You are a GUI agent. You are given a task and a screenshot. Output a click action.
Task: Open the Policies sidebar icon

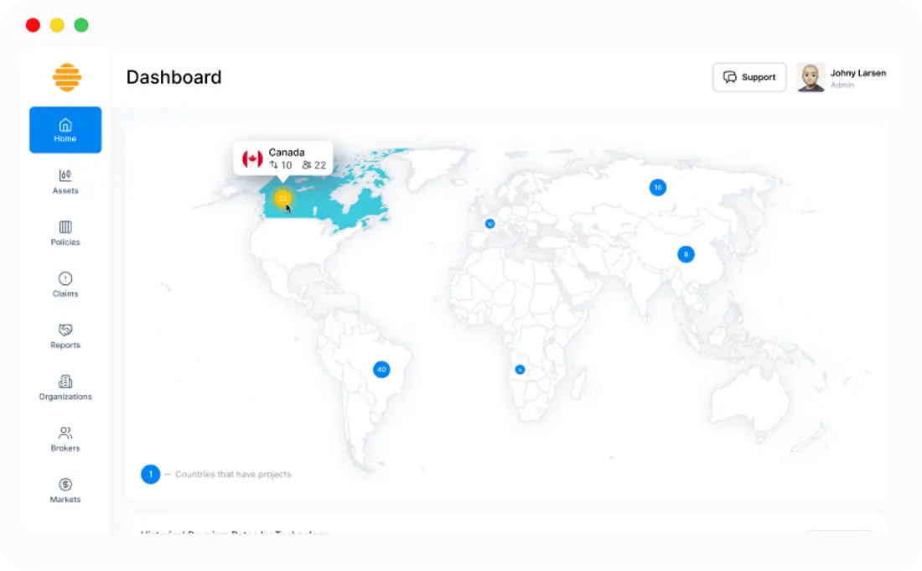[65, 227]
